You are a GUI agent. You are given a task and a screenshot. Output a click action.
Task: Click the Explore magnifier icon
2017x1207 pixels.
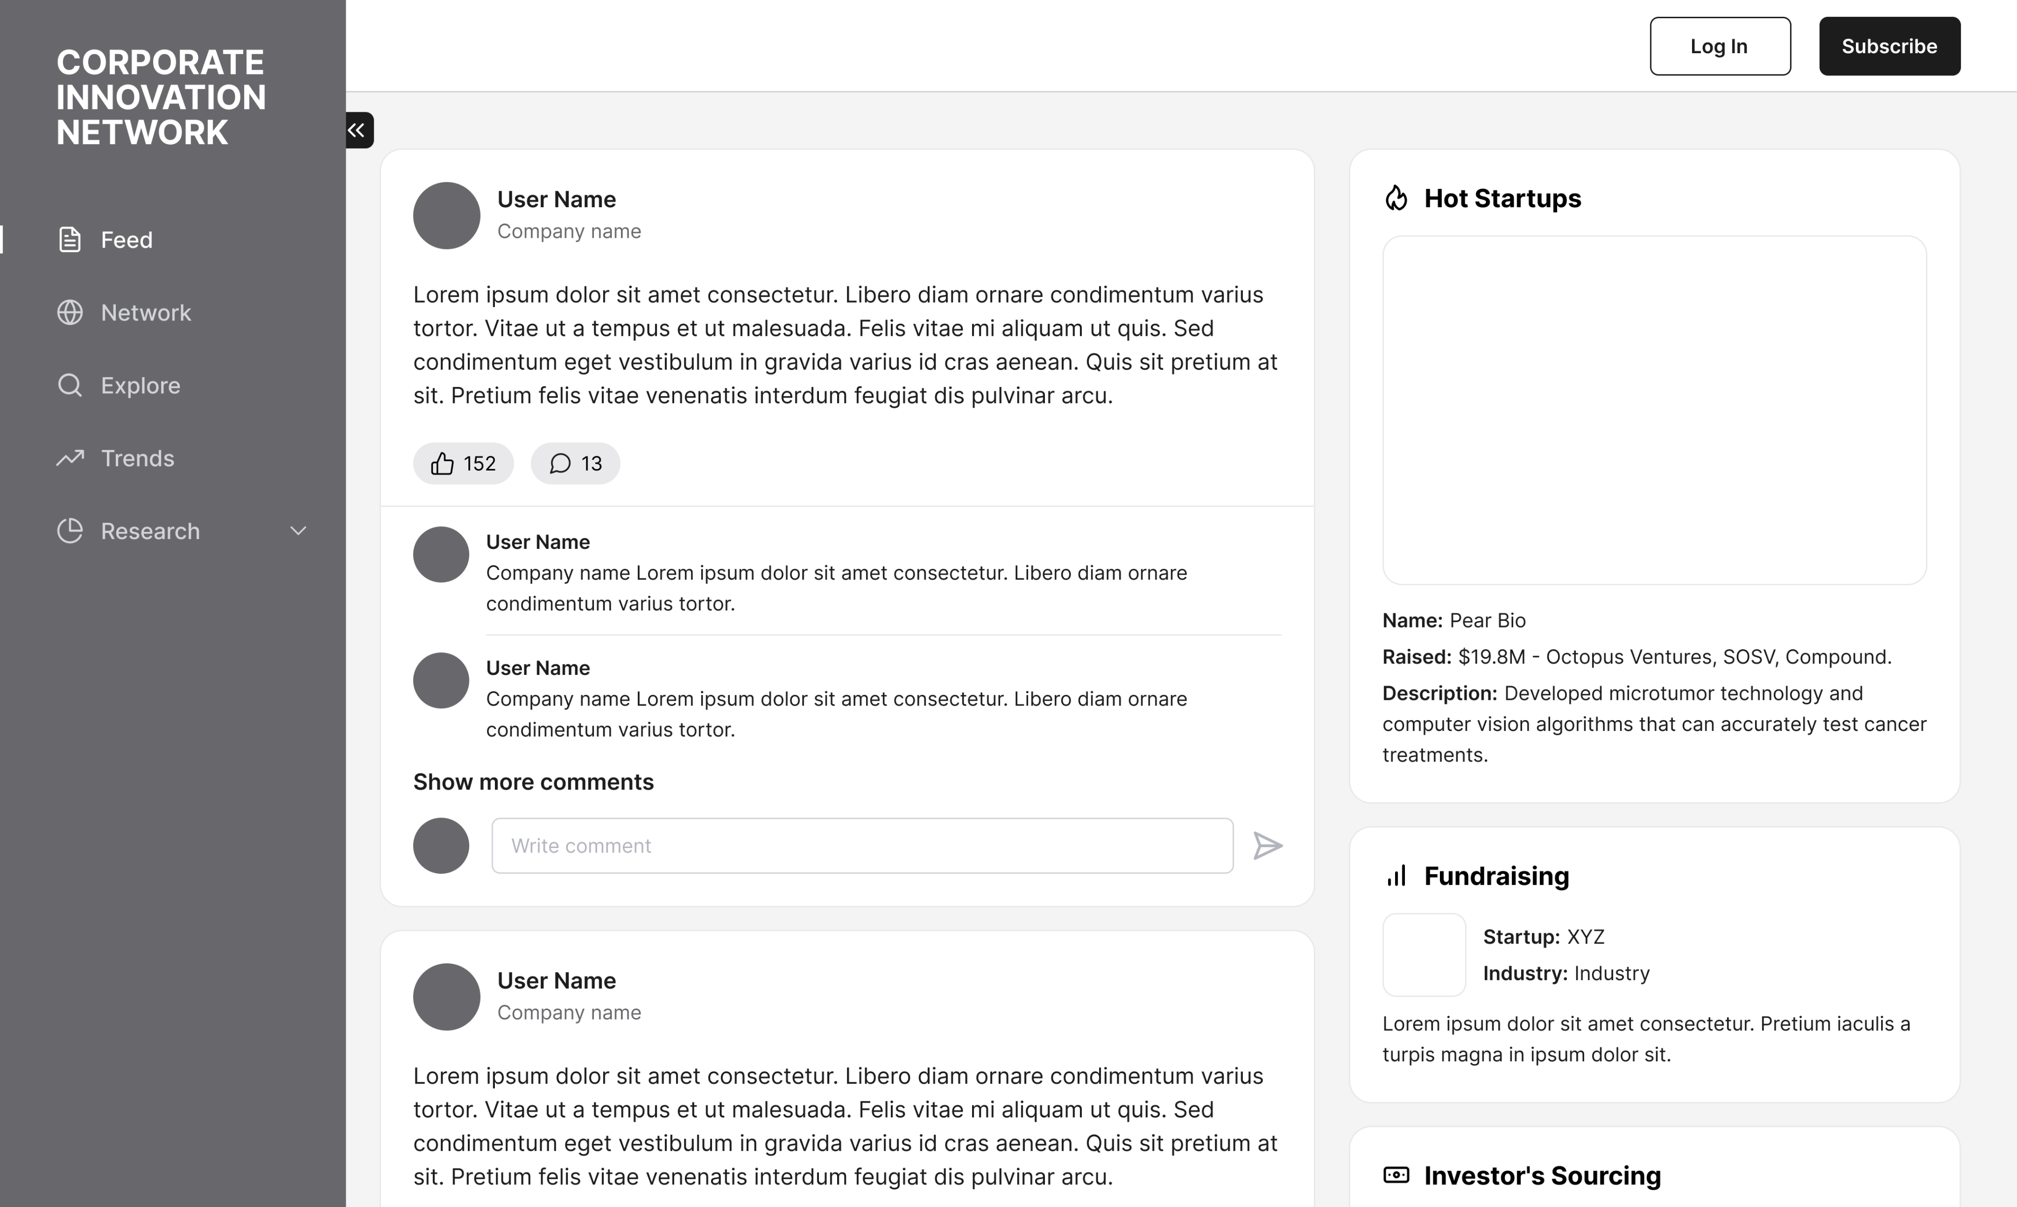click(x=70, y=385)
